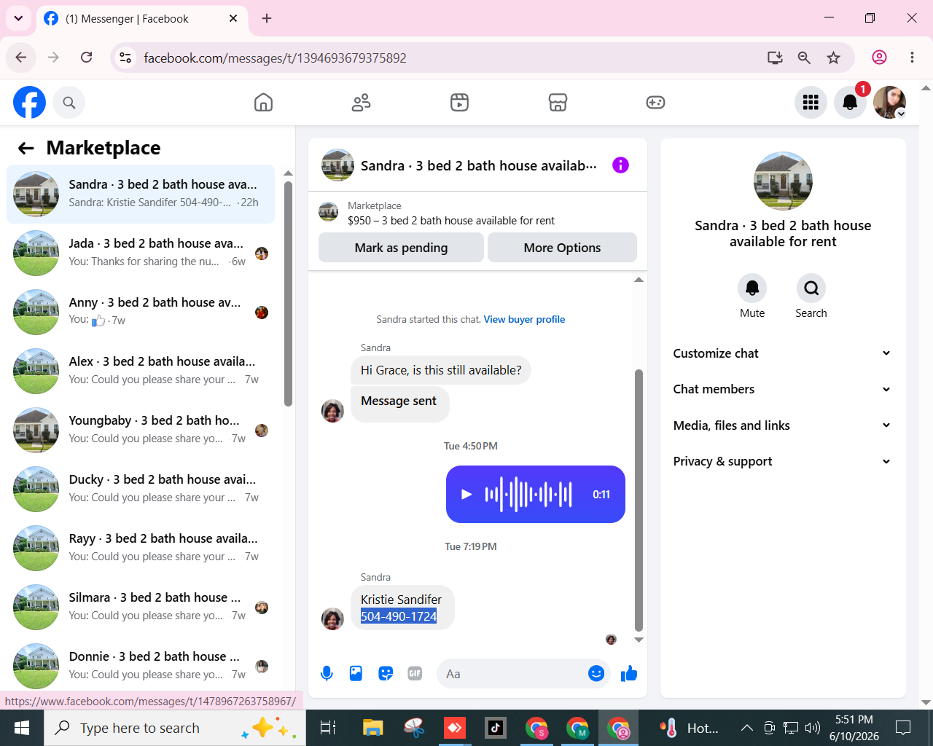Viewport: 933px width, 746px height.
Task: Open Windows tray hidden icons chevron
Action: click(x=747, y=728)
